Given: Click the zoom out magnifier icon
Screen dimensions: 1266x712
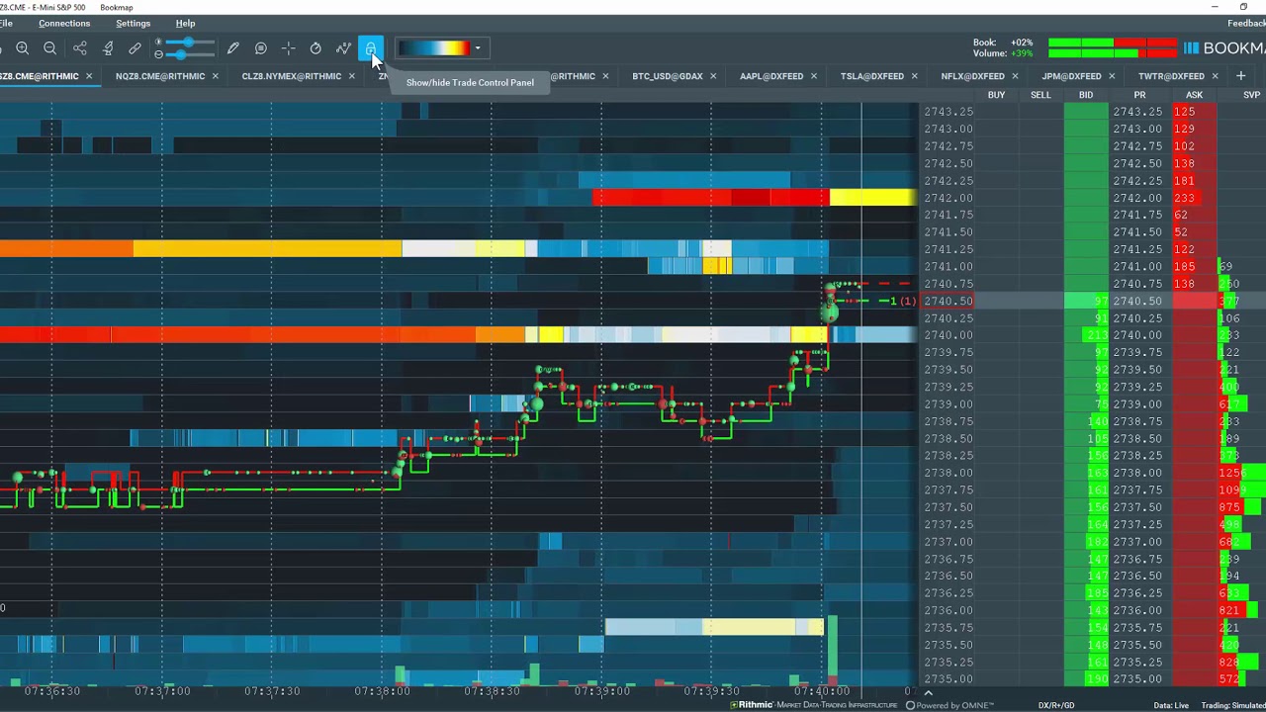Looking at the screenshot, I should pyautogui.click(x=50, y=48).
